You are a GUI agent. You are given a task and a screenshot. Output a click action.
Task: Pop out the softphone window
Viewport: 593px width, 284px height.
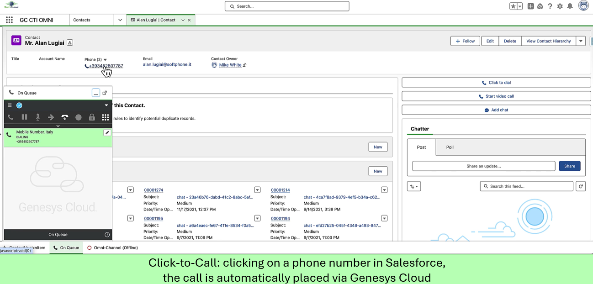click(105, 93)
